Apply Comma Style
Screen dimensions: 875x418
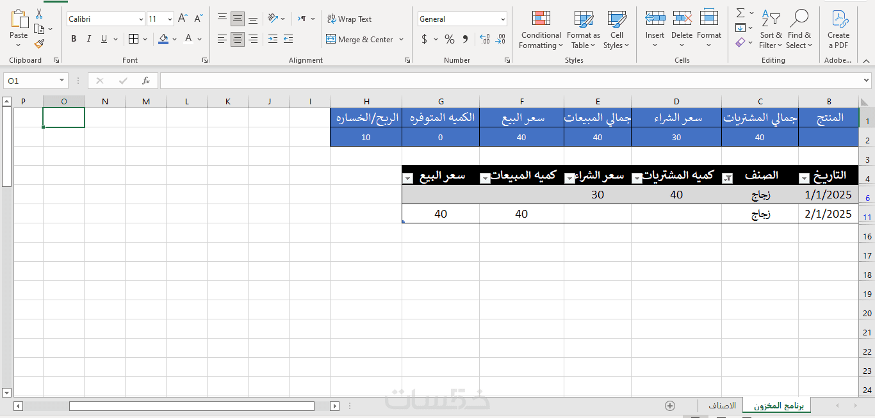[465, 39]
